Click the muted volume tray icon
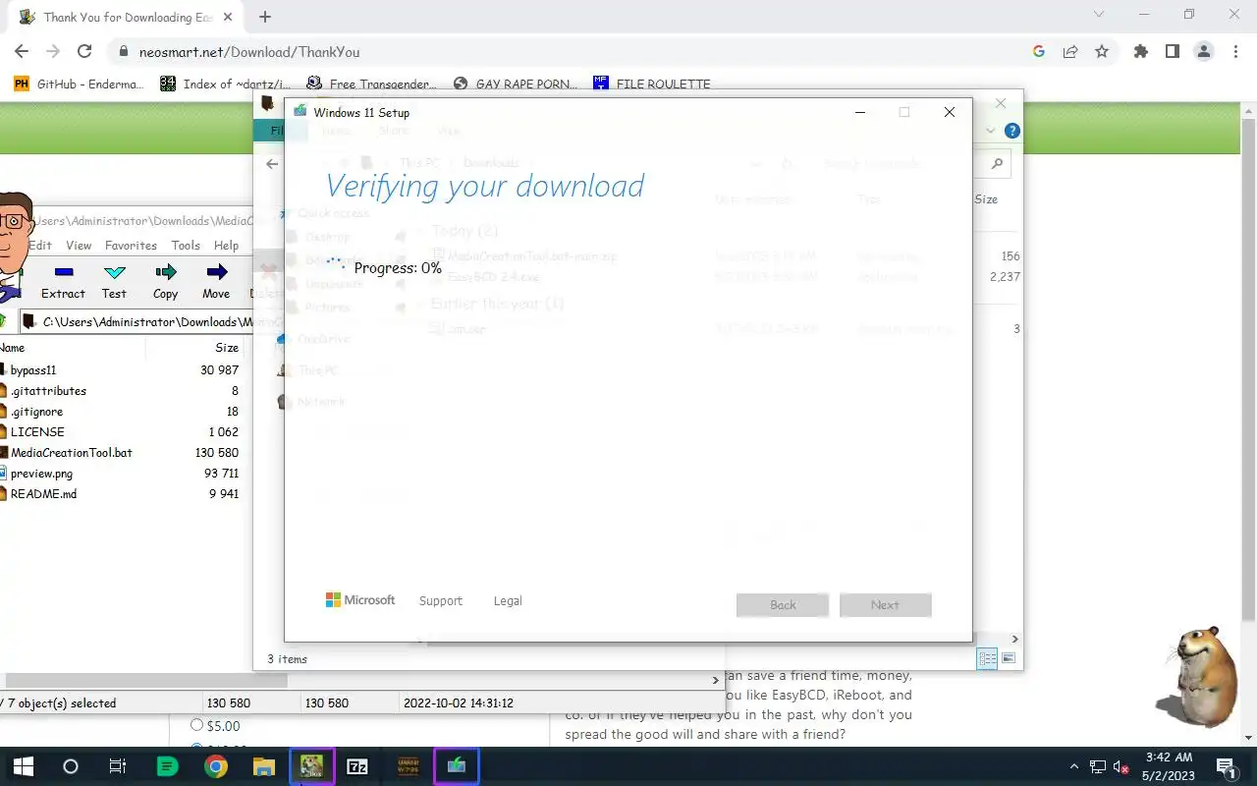The image size is (1257, 786). 1120,766
